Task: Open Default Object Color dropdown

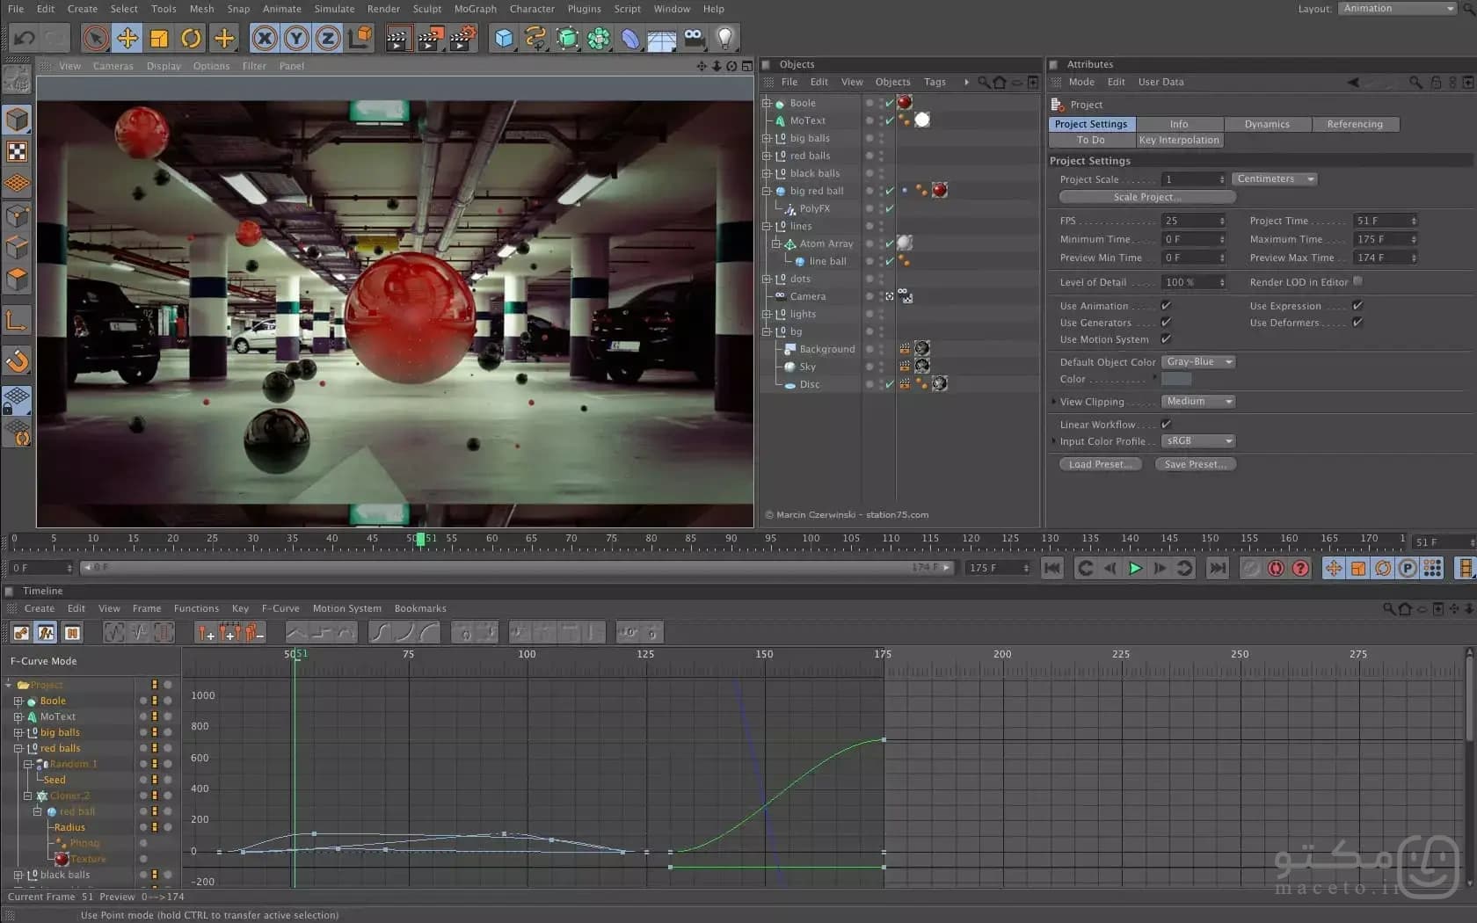Action: click(x=1198, y=362)
